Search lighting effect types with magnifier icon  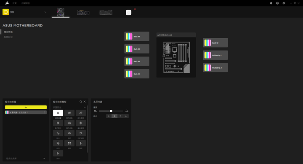click(x=81, y=102)
